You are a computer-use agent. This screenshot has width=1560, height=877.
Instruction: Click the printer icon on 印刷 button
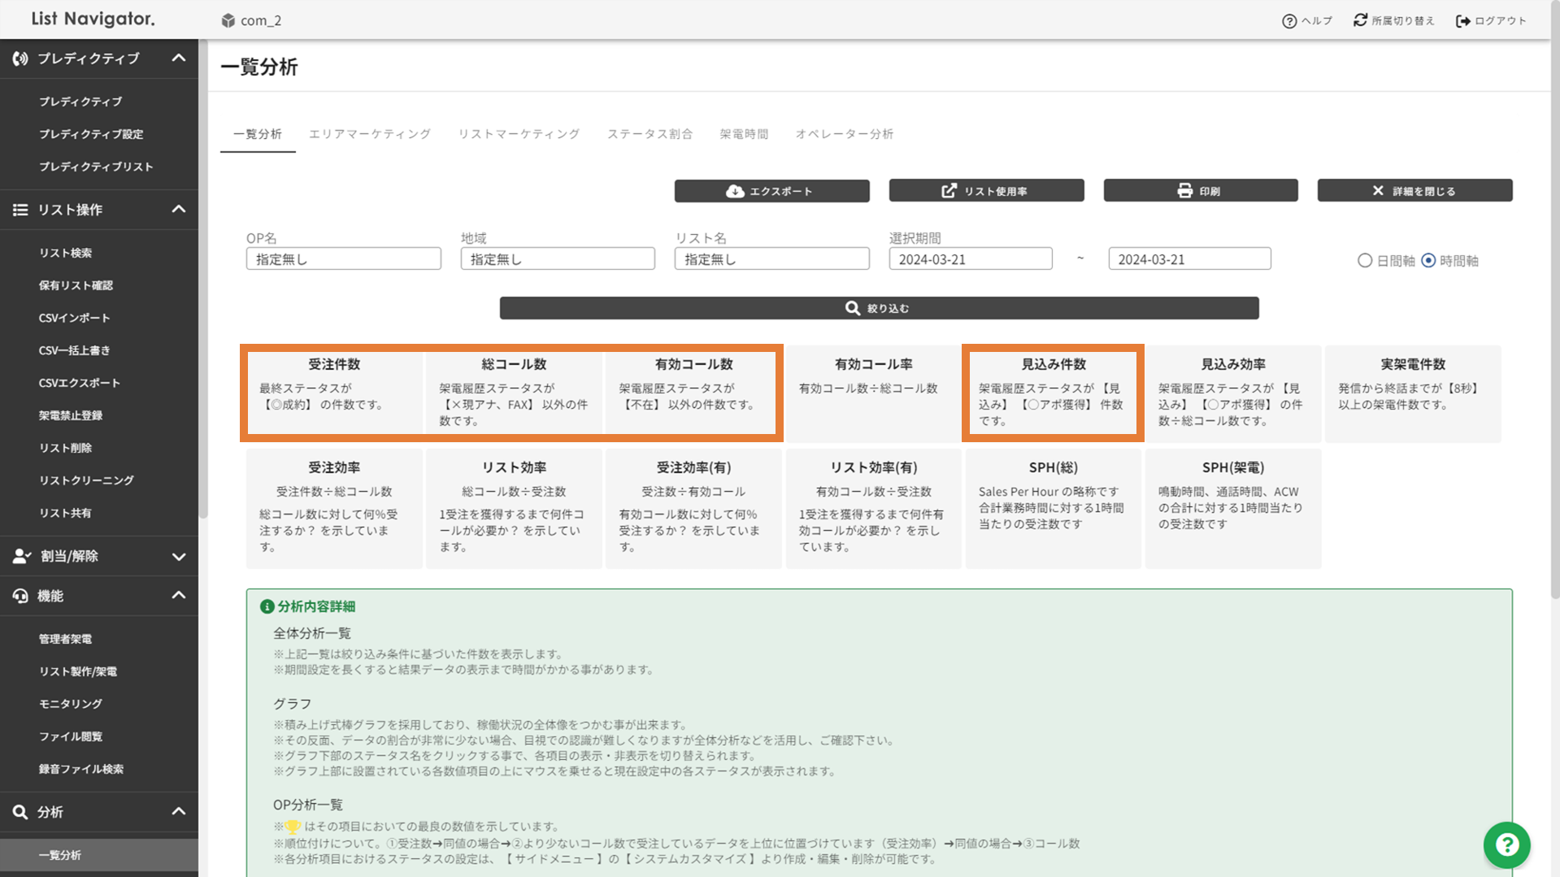pos(1184,191)
